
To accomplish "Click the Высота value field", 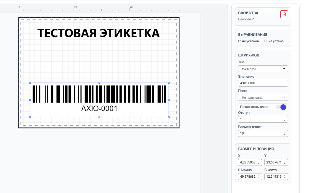I will [276, 176].
